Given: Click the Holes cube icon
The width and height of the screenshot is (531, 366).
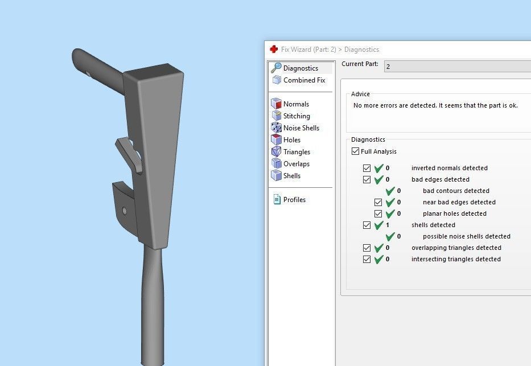Looking at the screenshot, I should (277, 139).
